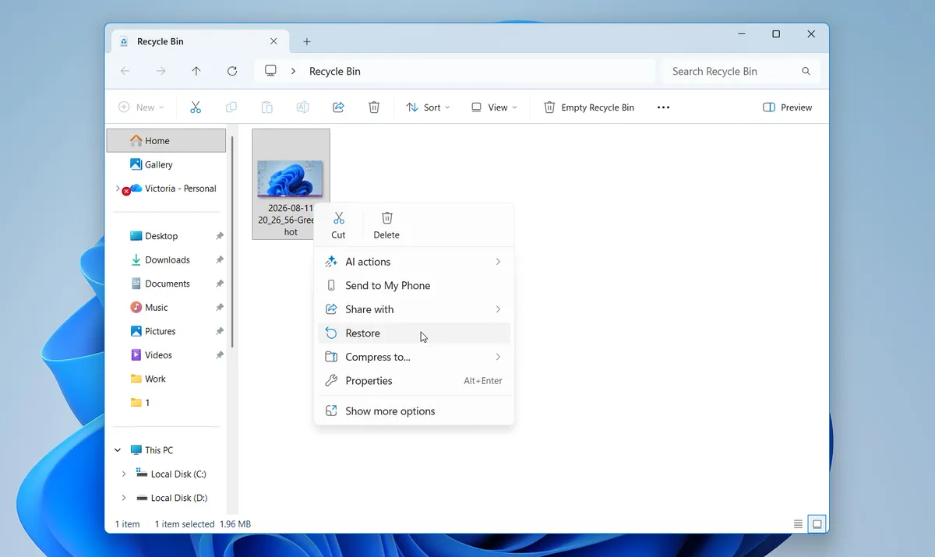Select Send to My Phone
This screenshot has height=557, width=935.
point(414,286)
